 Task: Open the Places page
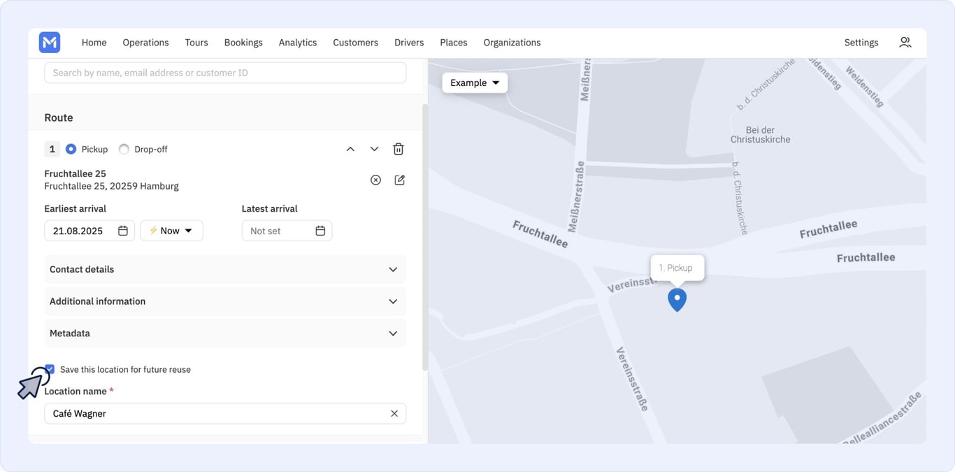tap(454, 43)
